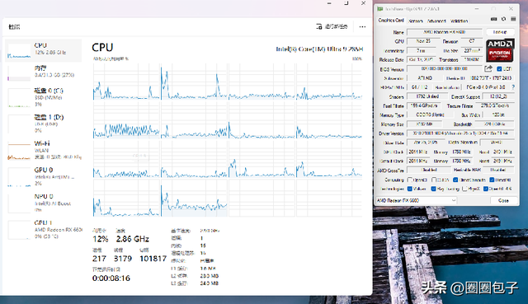Click the AMD Radeon logo image

(x=500, y=50)
